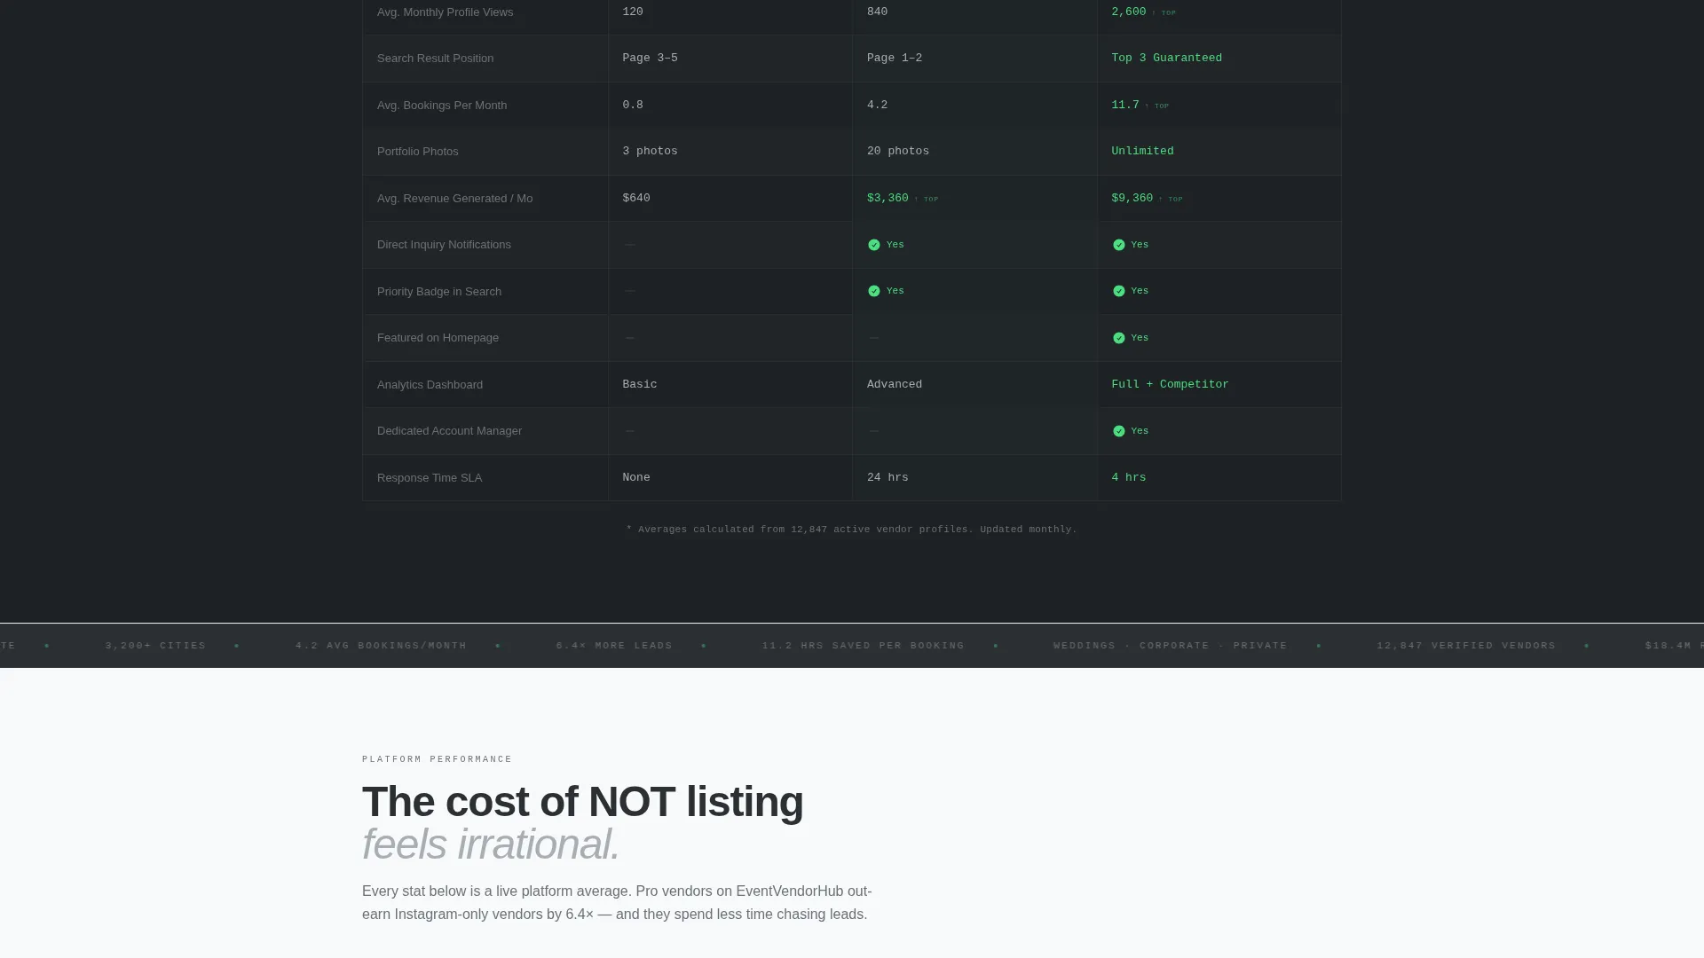This screenshot has width=1704, height=958.
Task: Click the Avg. Revenue Generated / Mo label
Action: coord(454,199)
